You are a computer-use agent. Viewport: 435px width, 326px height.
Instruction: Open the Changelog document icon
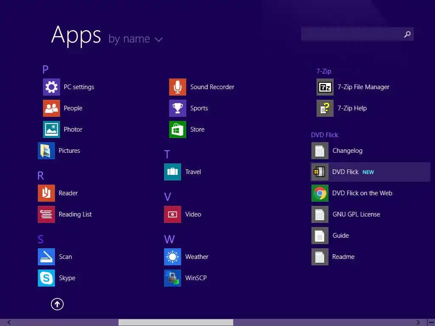[x=320, y=151]
